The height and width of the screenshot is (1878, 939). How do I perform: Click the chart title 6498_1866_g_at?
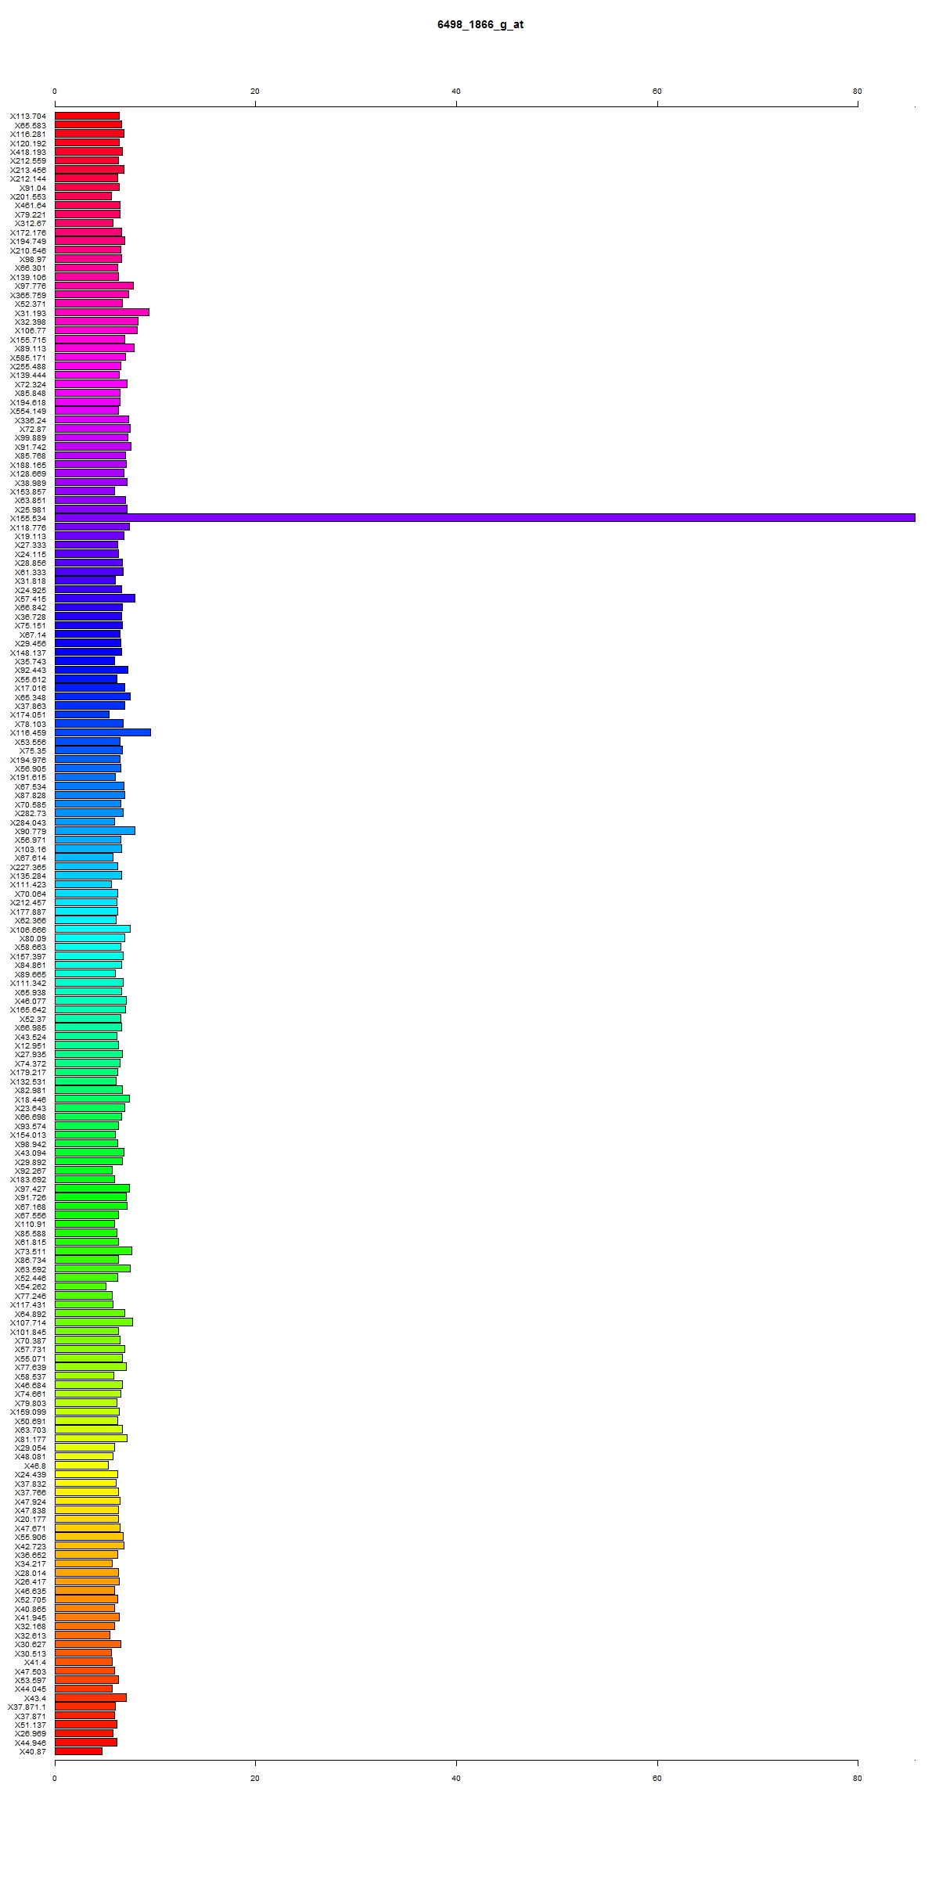click(x=480, y=25)
